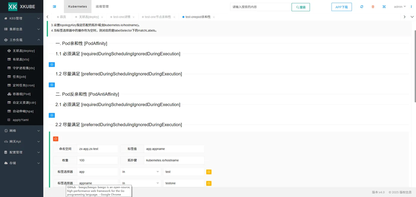
Task: Close the test-onepod亲和性 tab
Action: 214,17
